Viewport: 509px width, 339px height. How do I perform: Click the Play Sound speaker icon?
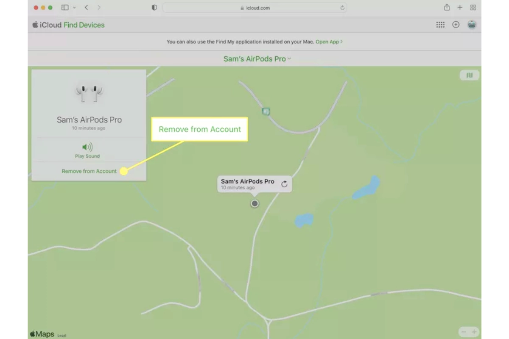tap(87, 147)
